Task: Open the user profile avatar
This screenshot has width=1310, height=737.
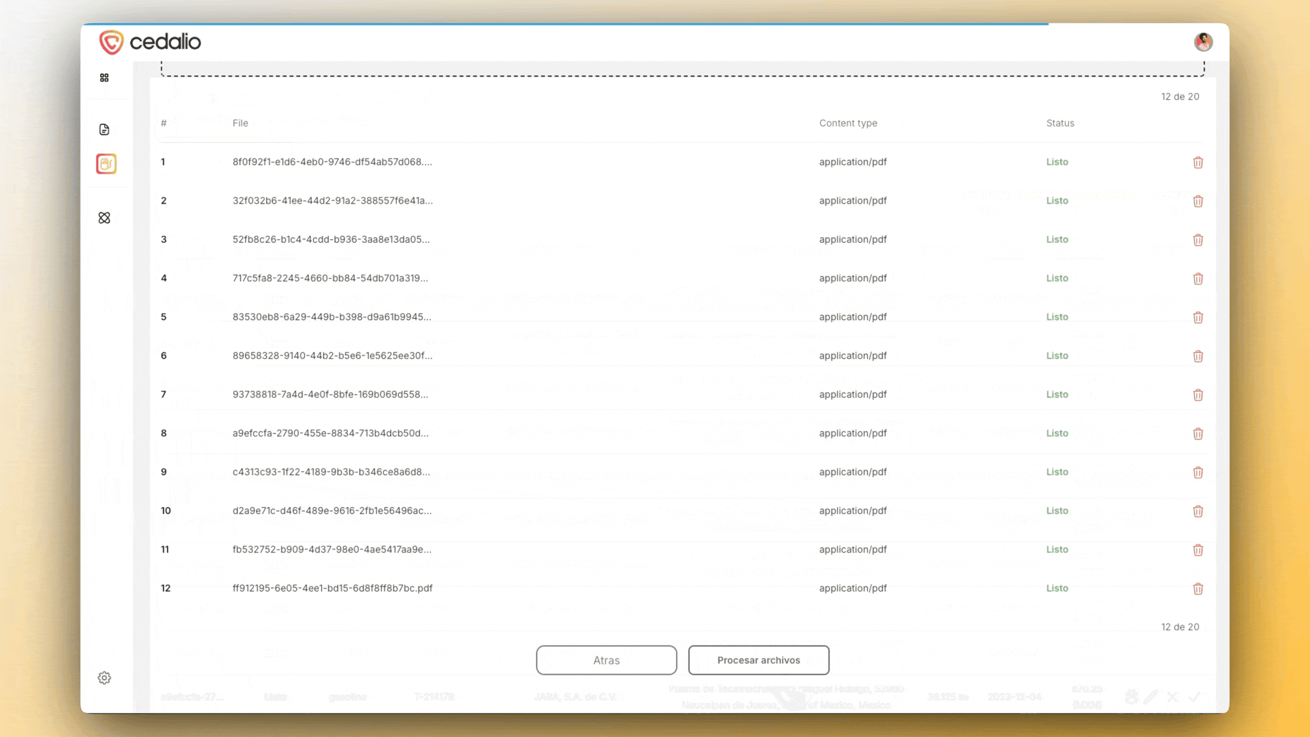Action: coord(1203,42)
